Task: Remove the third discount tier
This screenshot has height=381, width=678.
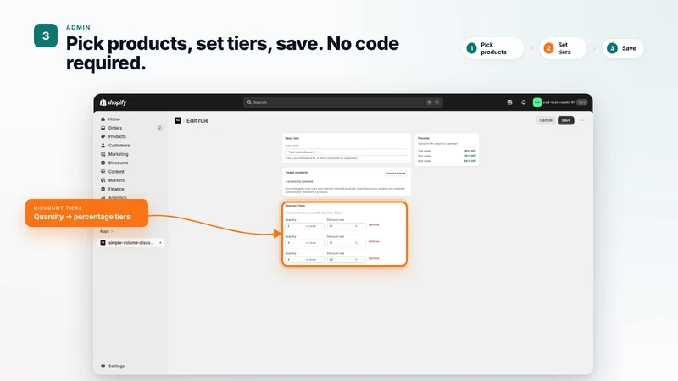Action: pos(374,258)
